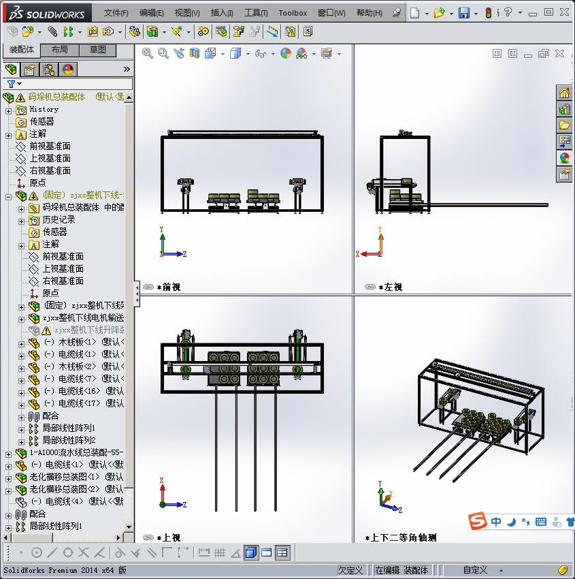575x579 pixels.
Task: Click the Sogou input 中 language indicator
Action: point(495,521)
